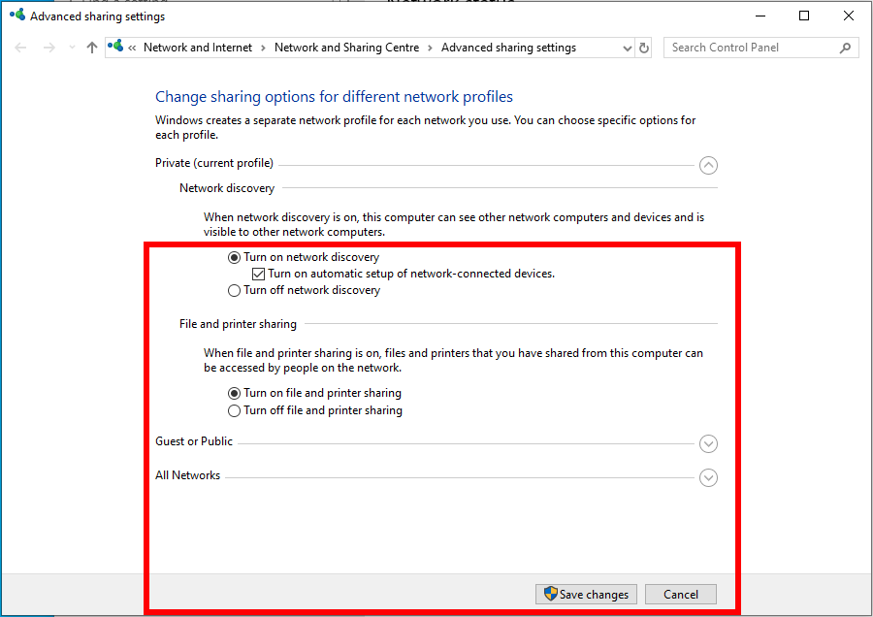Screen dimensions: 873x617
Task: Expand the Guest or Public section
Action: coord(708,443)
